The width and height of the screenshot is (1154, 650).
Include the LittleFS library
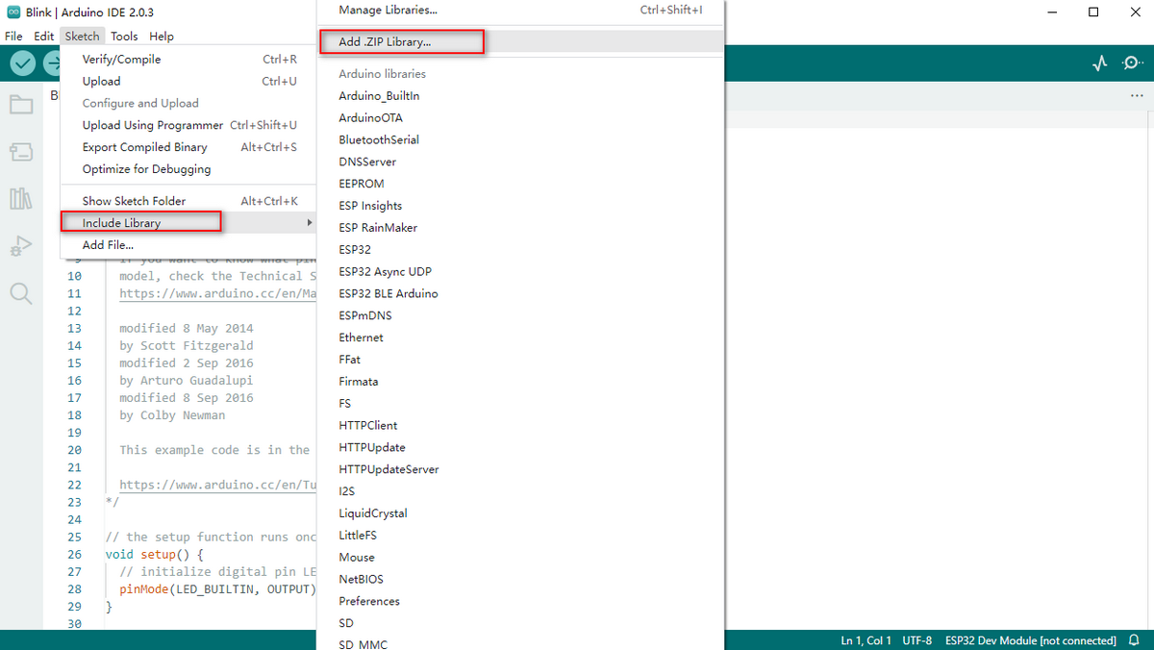click(x=520, y=536)
